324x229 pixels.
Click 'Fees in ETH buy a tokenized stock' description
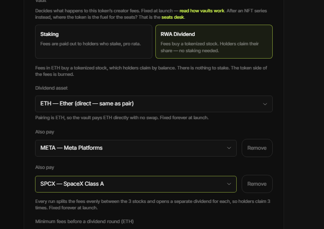pyautogui.click(x=151, y=71)
